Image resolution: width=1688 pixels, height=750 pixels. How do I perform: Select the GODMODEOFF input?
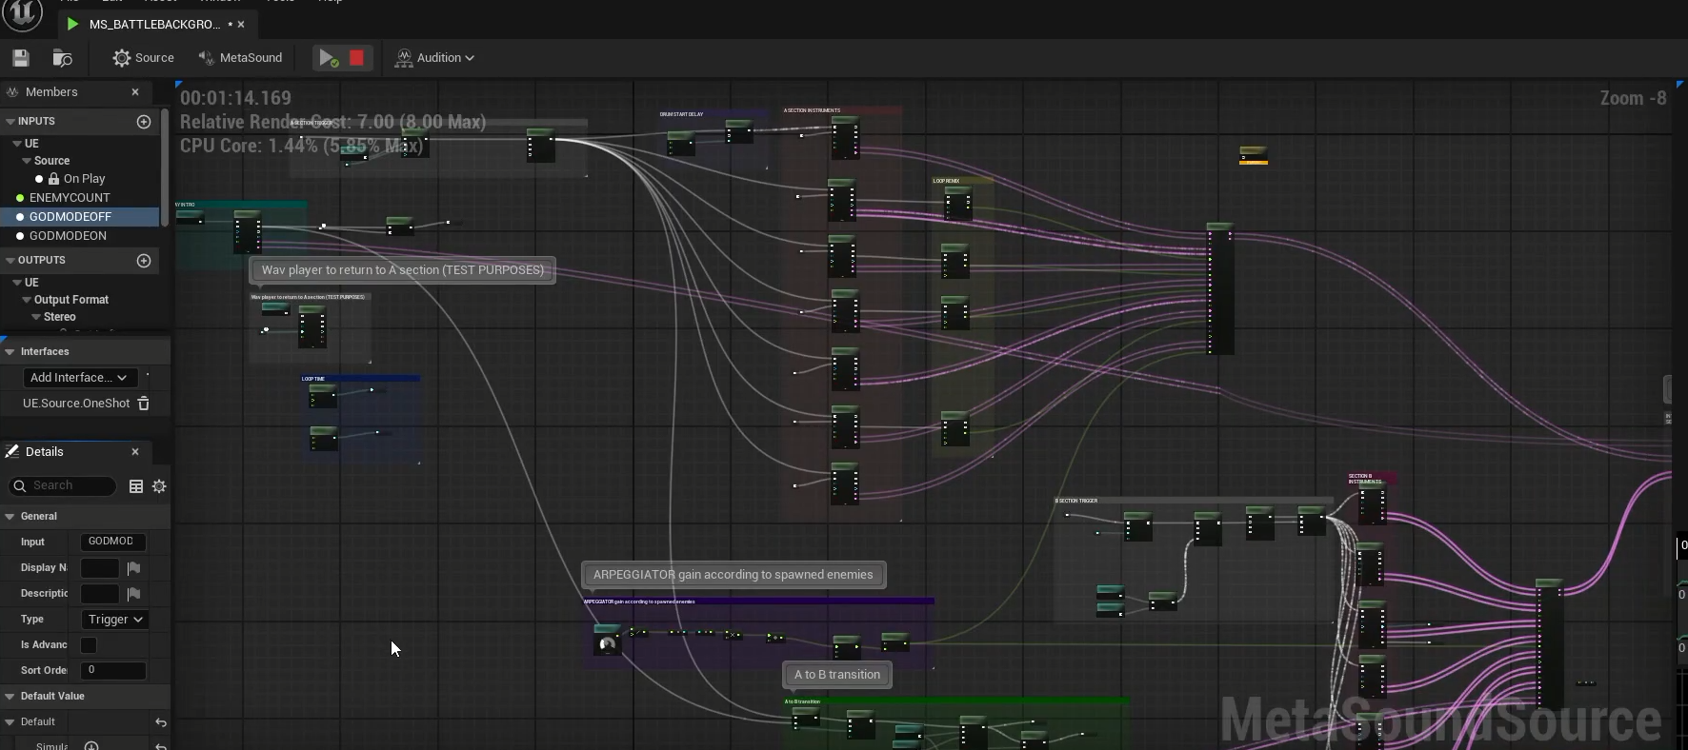coord(70,217)
